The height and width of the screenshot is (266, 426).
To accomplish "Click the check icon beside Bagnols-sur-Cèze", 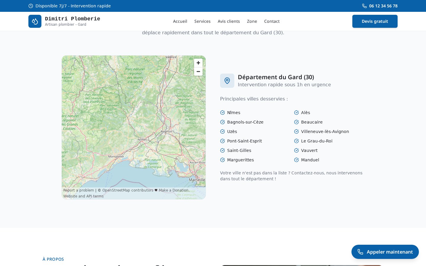I will 222,122.
